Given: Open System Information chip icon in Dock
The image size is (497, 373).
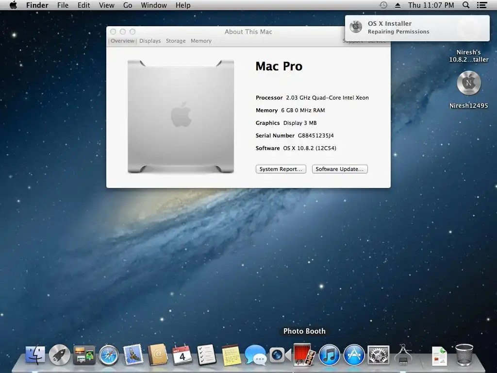Looking at the screenshot, I should coord(403,355).
